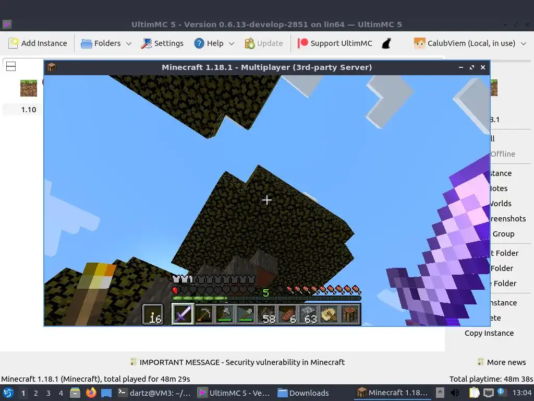Switch to workspace 1 in taskbar
534x401 pixels.
pyautogui.click(x=23, y=393)
